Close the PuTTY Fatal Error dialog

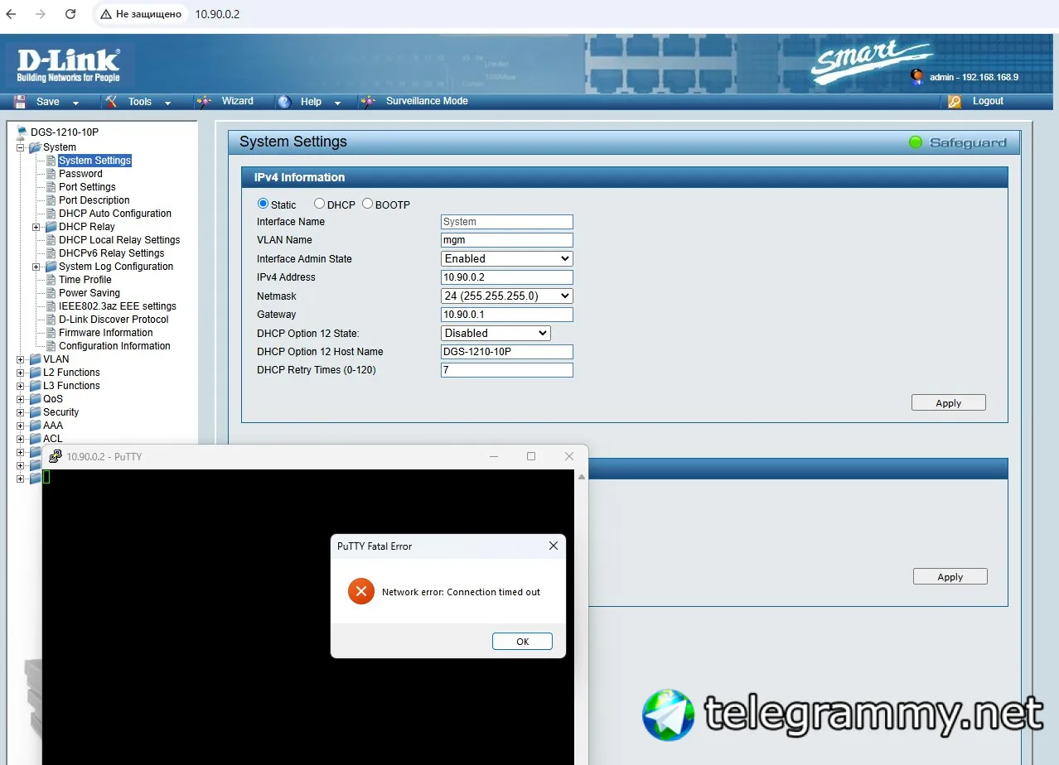[x=554, y=546]
